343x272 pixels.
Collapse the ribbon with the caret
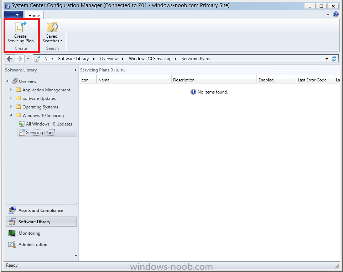coord(328,15)
